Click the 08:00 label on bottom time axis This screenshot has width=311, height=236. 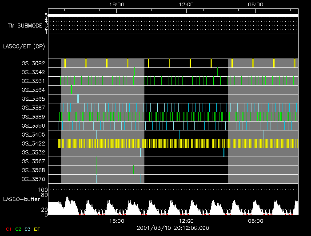pyautogui.click(x=256, y=220)
